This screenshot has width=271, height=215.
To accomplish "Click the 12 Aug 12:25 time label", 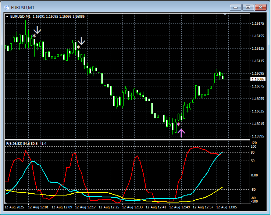I will (109, 207).
